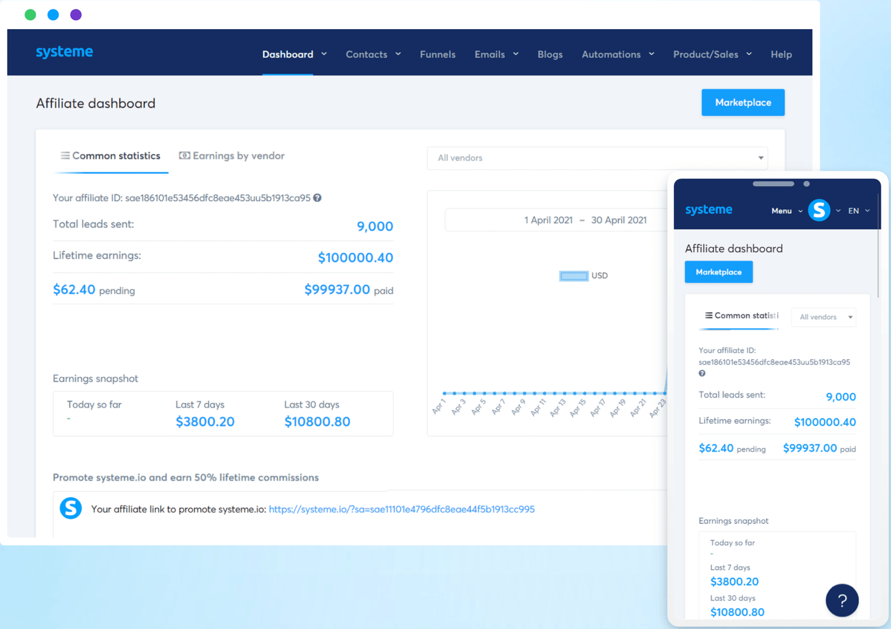Viewport: 891px width, 629px height.
Task: Open the round help chat bubble
Action: pos(842,601)
